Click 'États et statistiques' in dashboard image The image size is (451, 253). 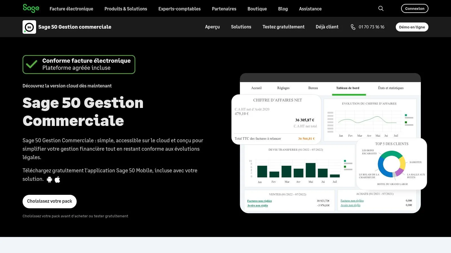click(x=391, y=88)
